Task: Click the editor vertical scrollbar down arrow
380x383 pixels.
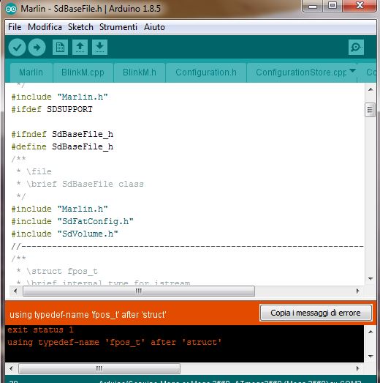Action: click(x=370, y=279)
